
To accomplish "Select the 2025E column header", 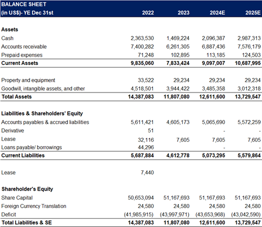I will point(253,13).
